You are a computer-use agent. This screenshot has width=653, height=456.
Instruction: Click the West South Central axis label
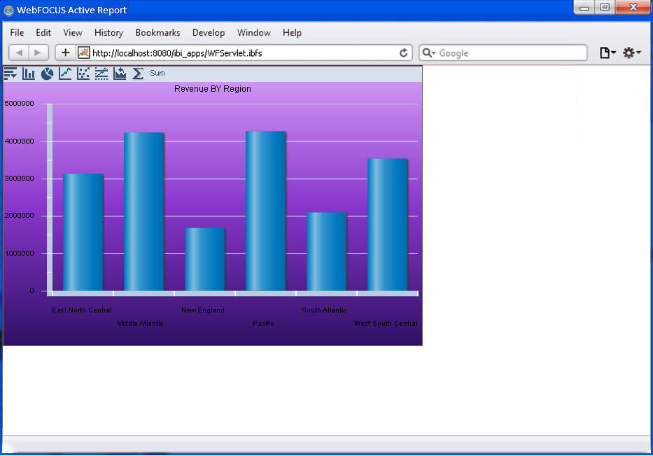pyautogui.click(x=386, y=324)
